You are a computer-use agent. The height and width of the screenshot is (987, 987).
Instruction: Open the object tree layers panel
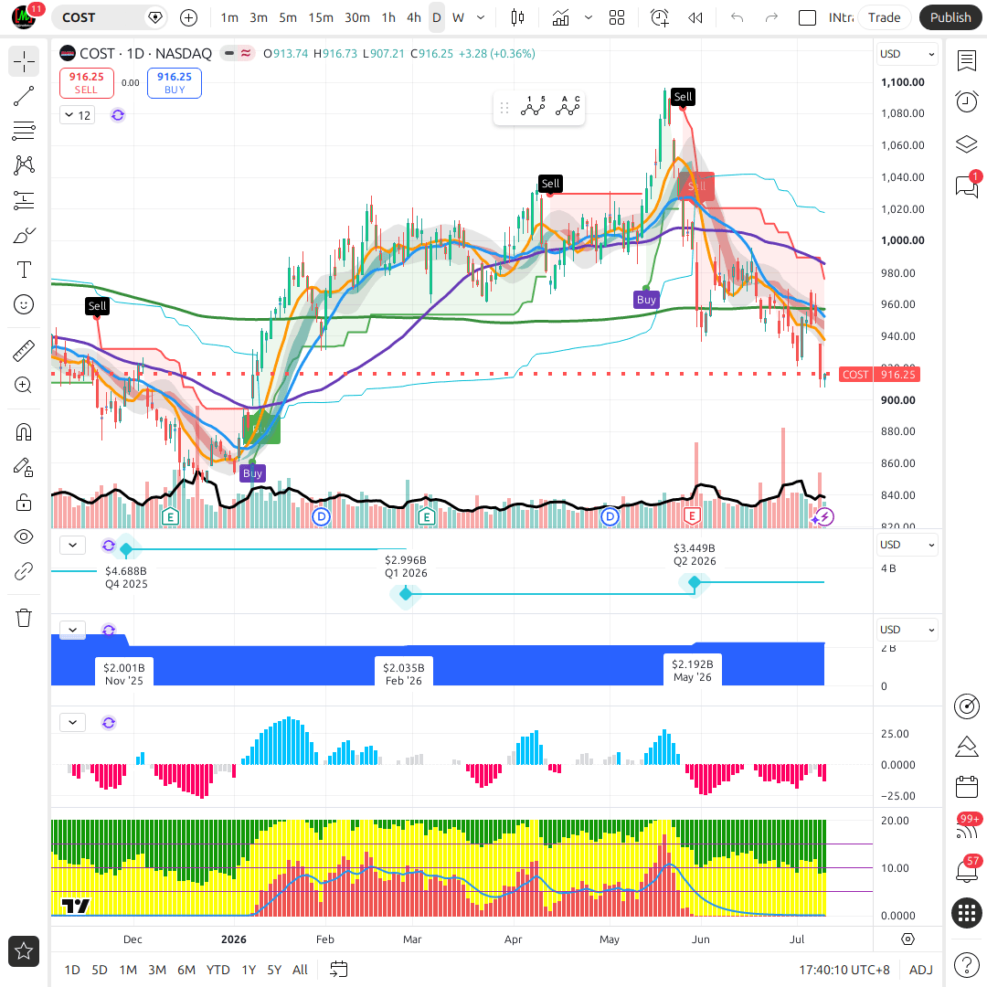[967, 144]
